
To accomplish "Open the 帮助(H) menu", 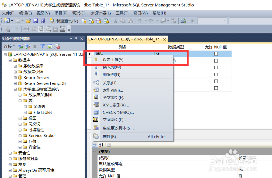I will pos(159,13).
